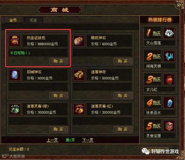
Task: Click 购买 link for rank 1 天山雪莲
Action: (157, 33)
